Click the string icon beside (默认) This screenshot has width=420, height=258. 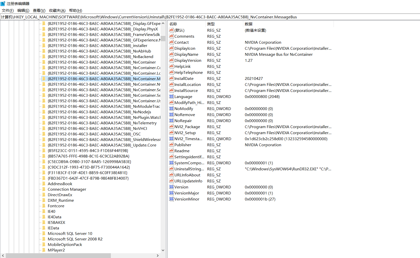[x=171, y=30]
